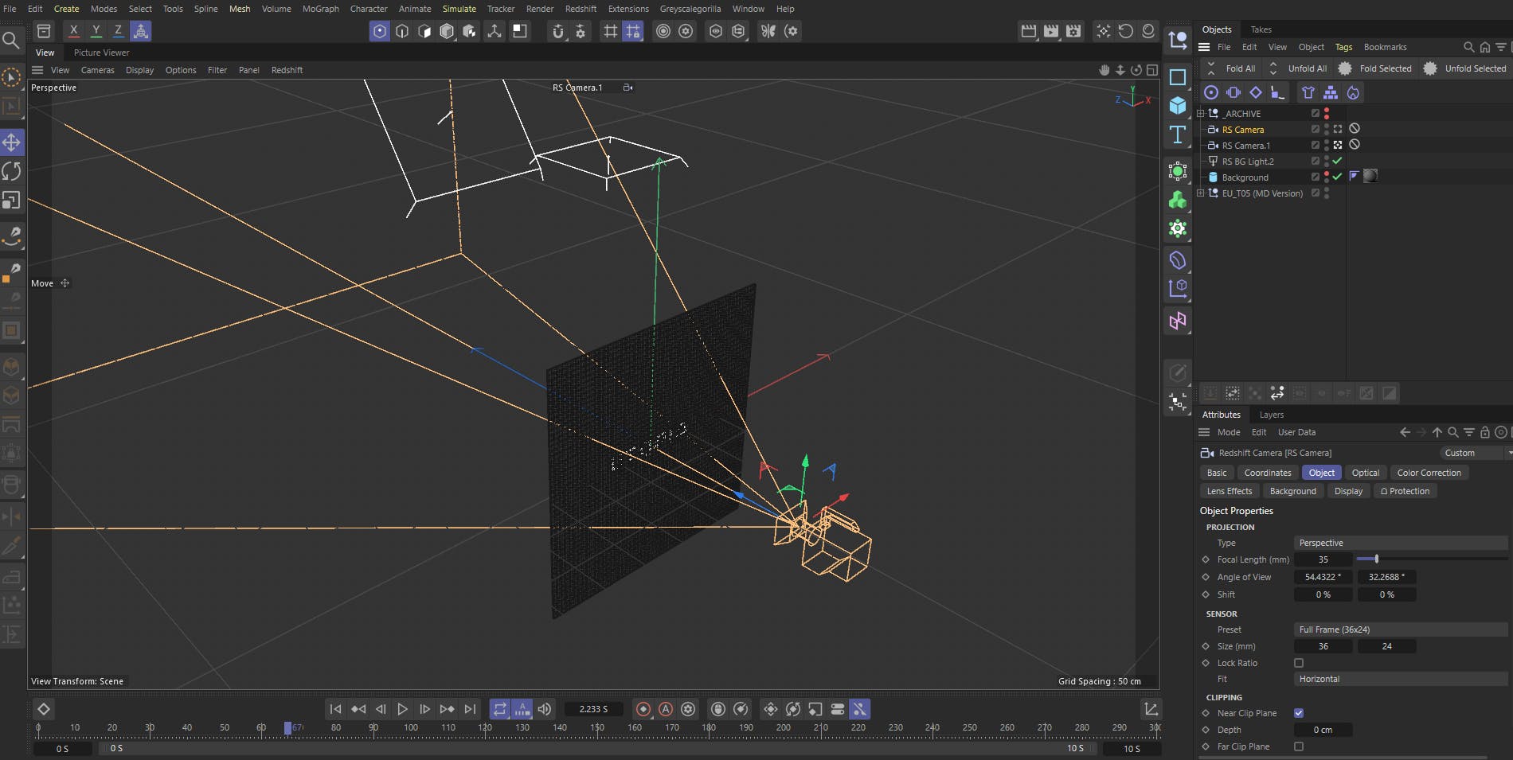Switch to the Optical tab
The width and height of the screenshot is (1513, 760).
coord(1365,473)
